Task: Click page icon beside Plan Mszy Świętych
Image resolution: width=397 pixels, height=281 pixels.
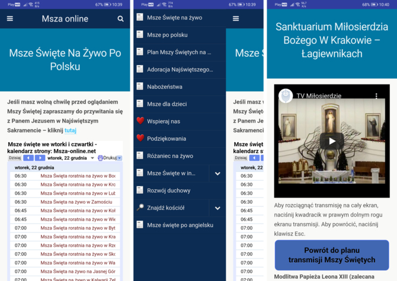Action: (140, 52)
